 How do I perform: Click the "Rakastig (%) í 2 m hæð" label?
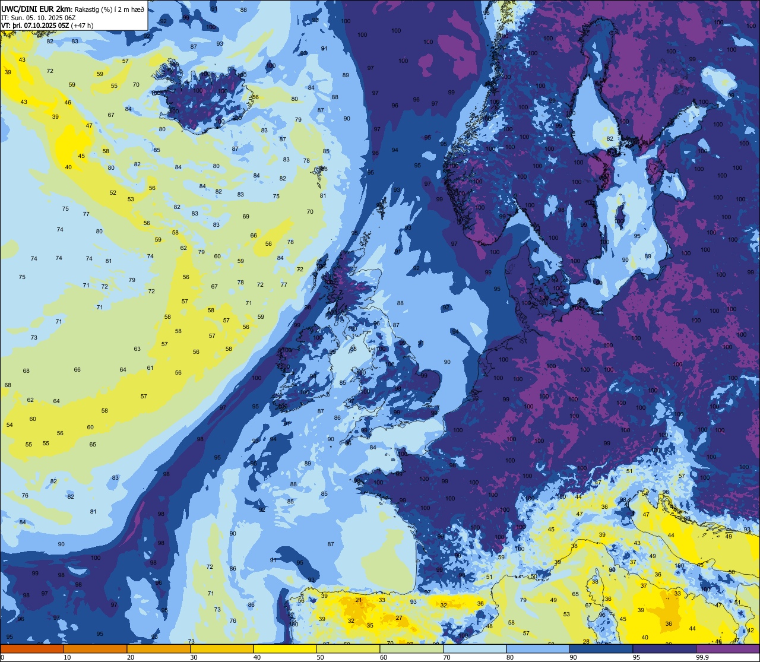click(109, 9)
